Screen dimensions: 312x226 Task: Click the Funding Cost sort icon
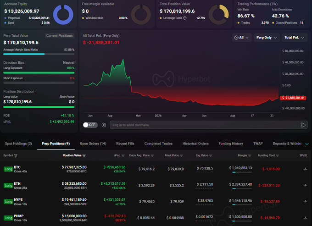[278, 156]
